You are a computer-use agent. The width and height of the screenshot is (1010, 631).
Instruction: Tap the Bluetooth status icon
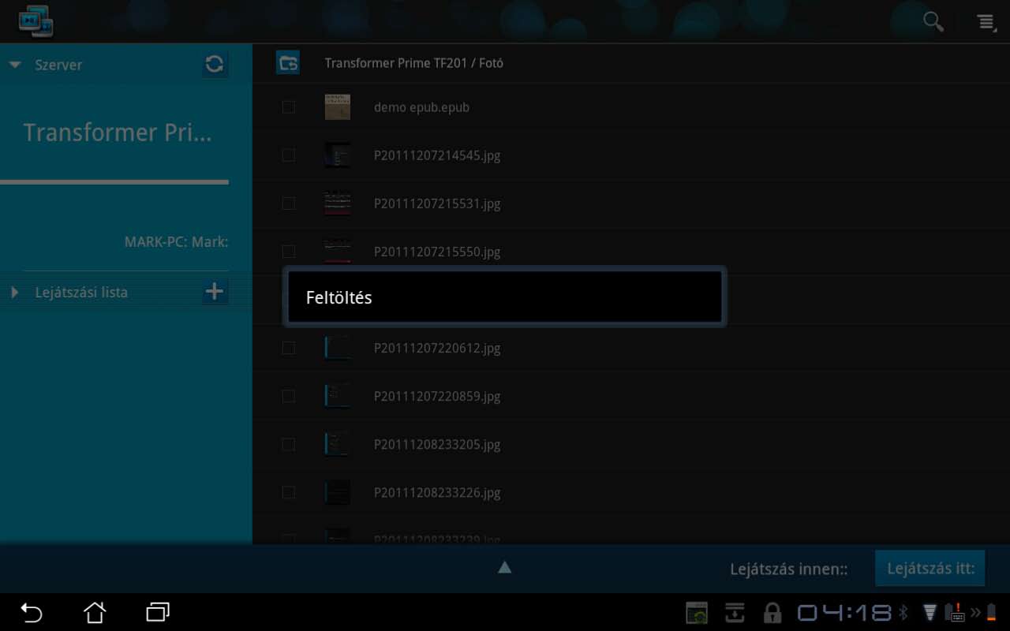pyautogui.click(x=903, y=613)
